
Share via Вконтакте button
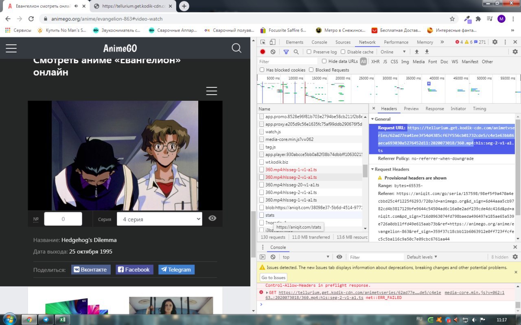click(x=91, y=269)
